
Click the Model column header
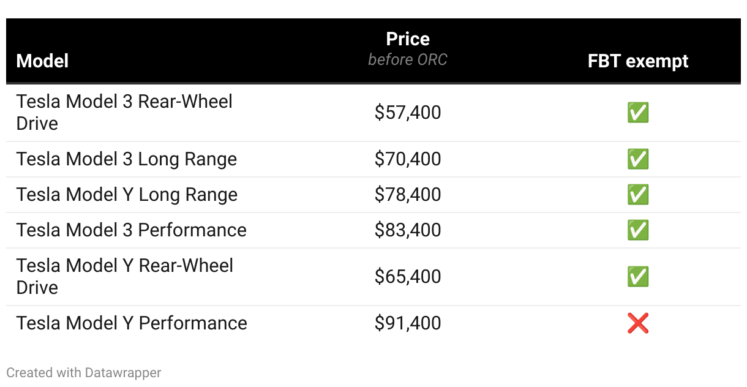tap(42, 61)
